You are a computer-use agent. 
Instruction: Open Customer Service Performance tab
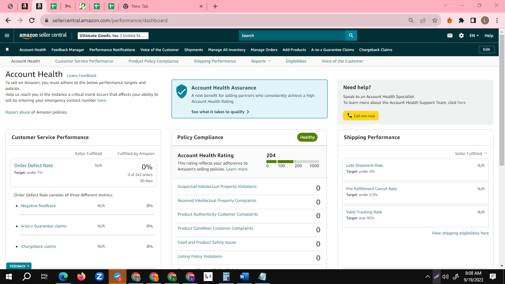point(84,61)
